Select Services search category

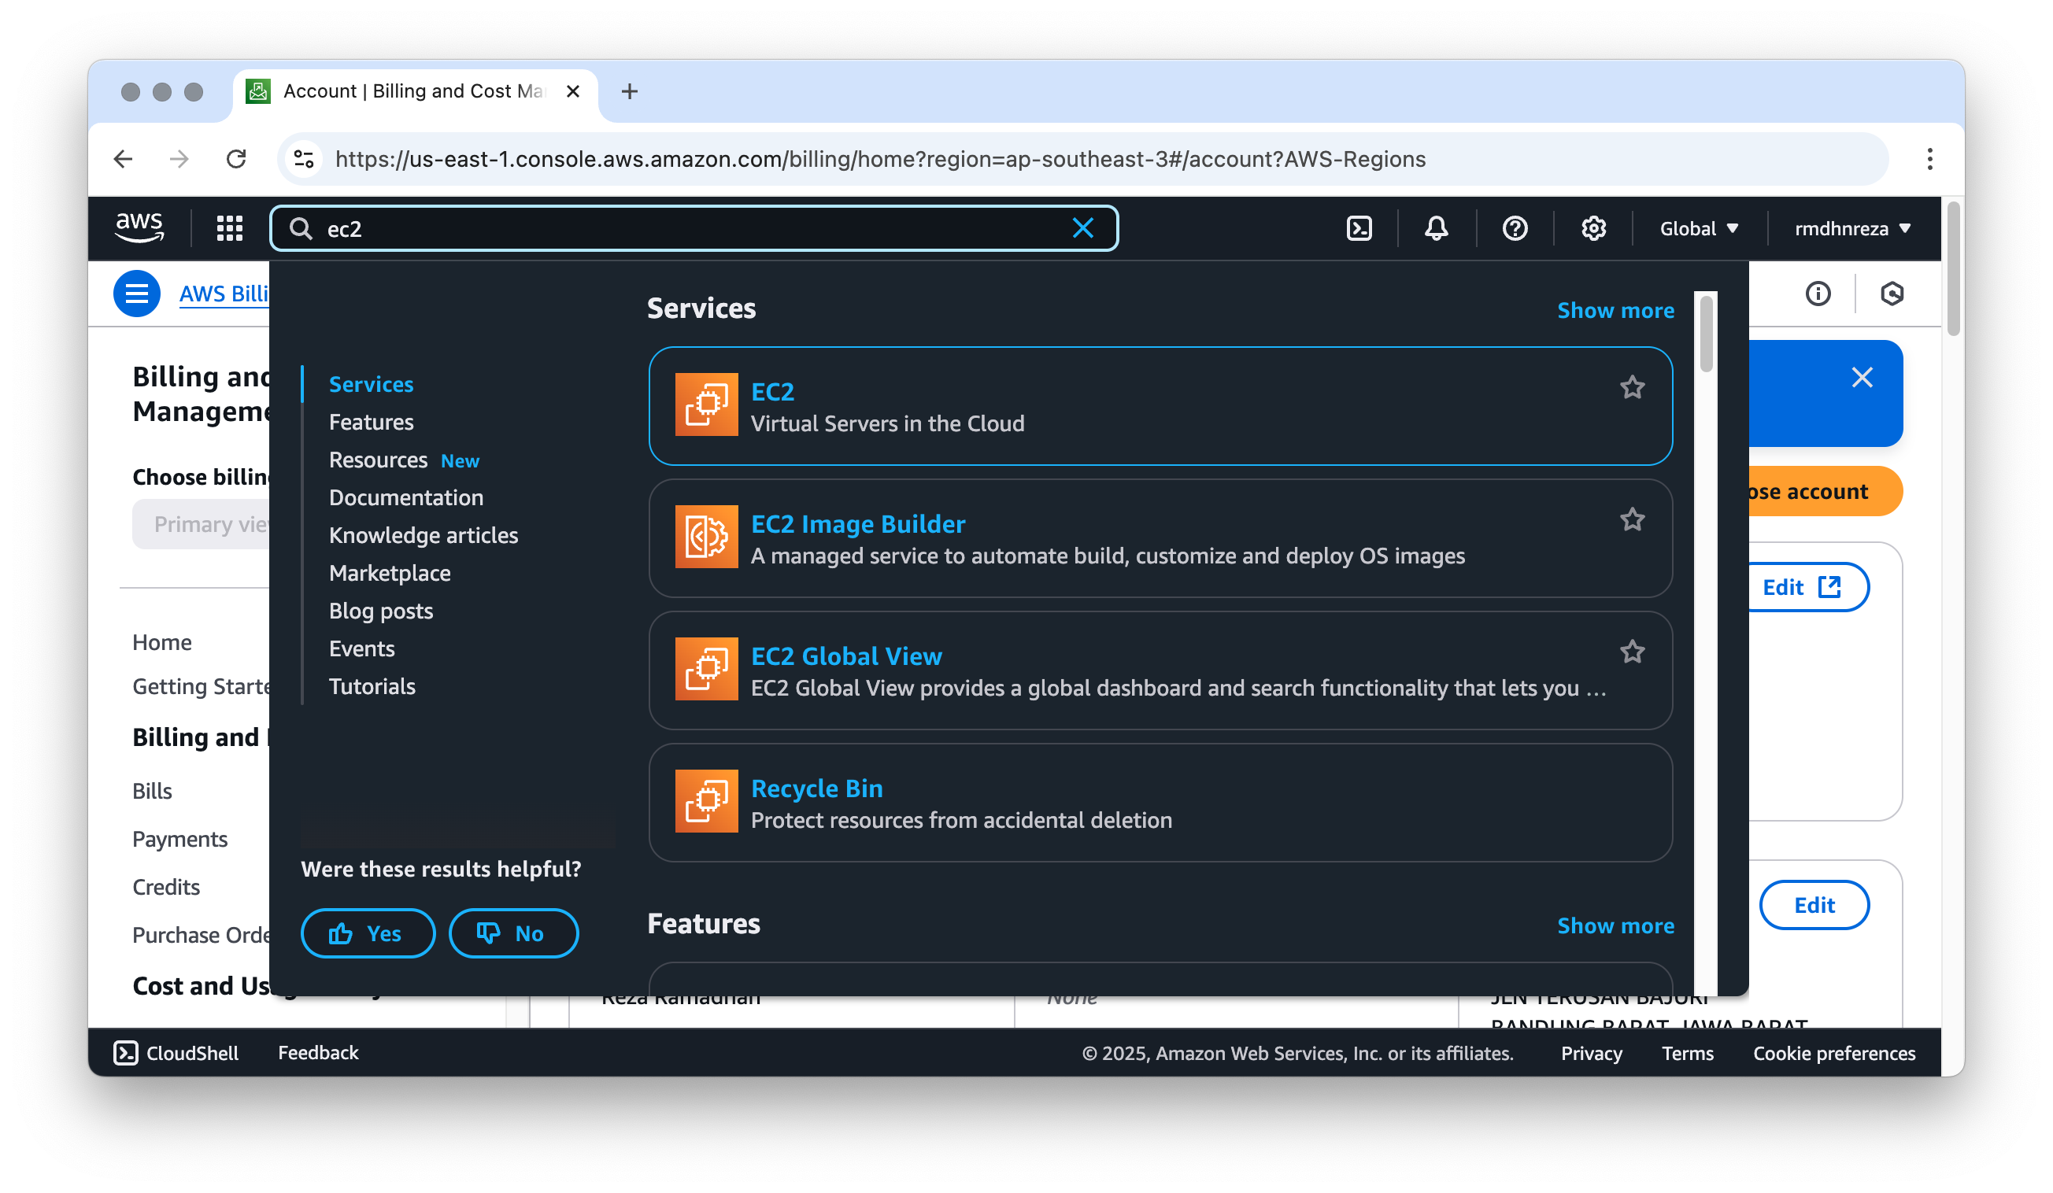pos(371,384)
